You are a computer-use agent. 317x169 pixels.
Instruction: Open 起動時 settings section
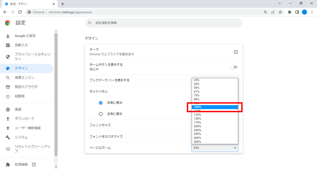(27, 96)
